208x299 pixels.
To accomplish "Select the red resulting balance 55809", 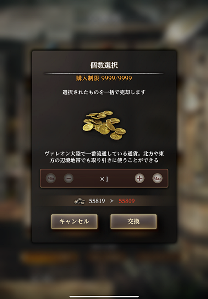I will point(127,201).
